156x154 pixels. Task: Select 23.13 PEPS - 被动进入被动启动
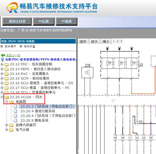(x=35, y=69)
